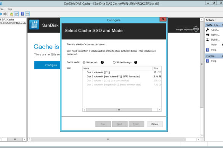The height and width of the screenshot is (148, 223).
Task: Click the Remove action drive icon
Action: click(207, 35)
